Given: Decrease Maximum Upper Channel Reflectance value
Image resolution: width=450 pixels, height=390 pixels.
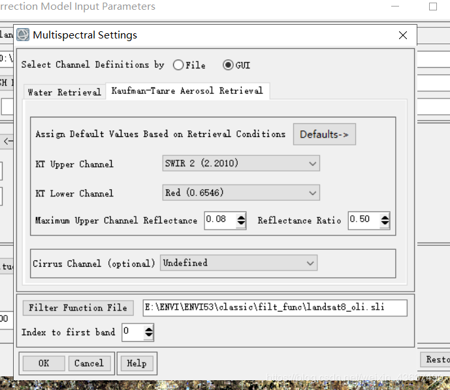Looking at the screenshot, I should coord(241,224).
